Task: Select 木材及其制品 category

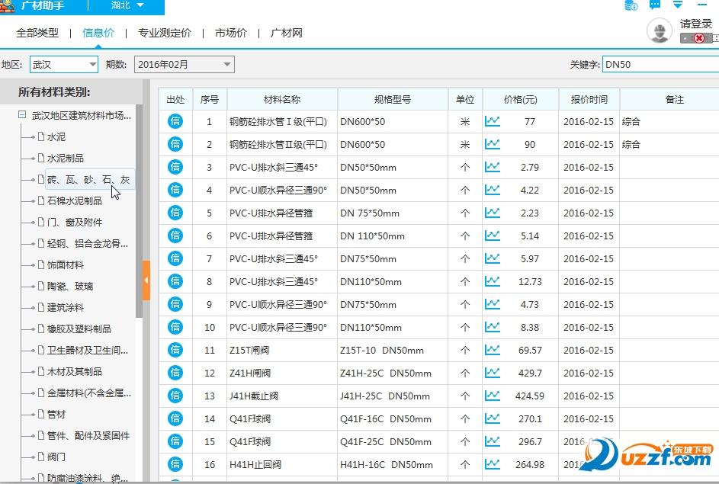Action: click(x=74, y=372)
